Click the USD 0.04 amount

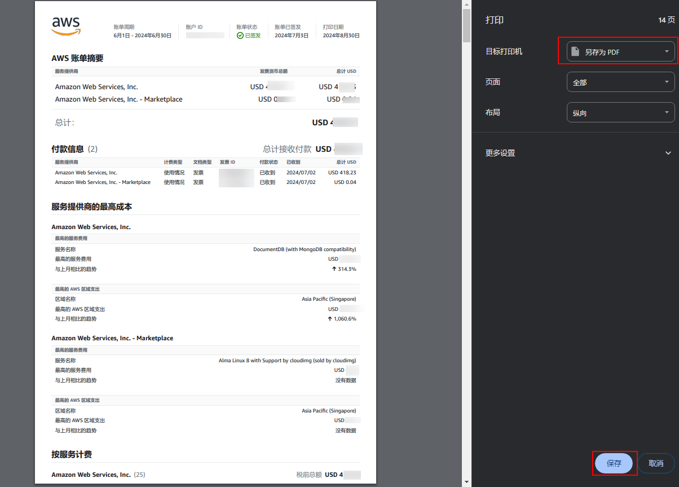pyautogui.click(x=345, y=182)
